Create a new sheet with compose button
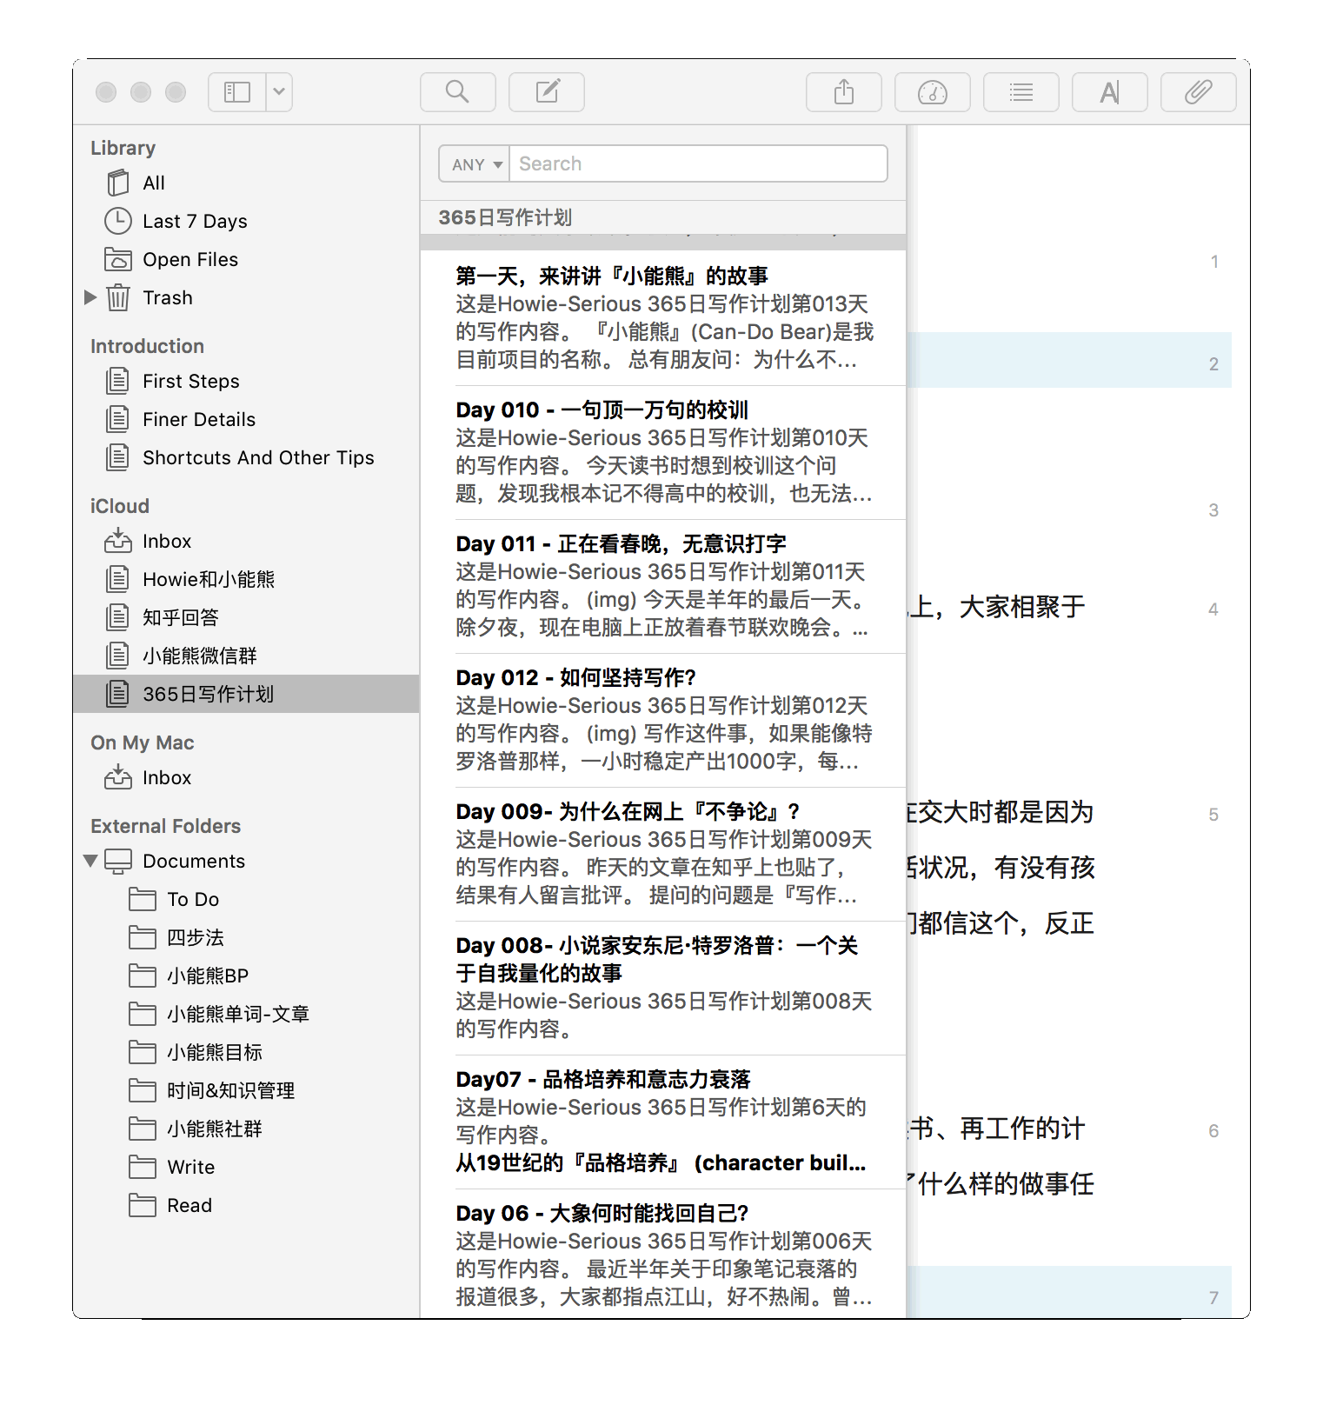Screen dimensions: 1323x1405 (547, 92)
